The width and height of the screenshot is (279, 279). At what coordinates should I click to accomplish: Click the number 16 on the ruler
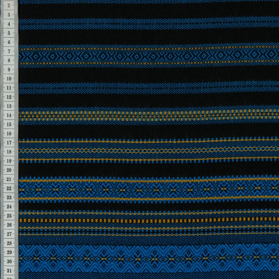pyautogui.click(x=9, y=134)
